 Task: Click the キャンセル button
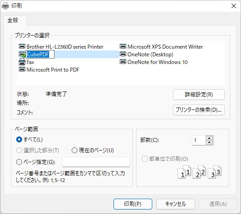click(176, 204)
